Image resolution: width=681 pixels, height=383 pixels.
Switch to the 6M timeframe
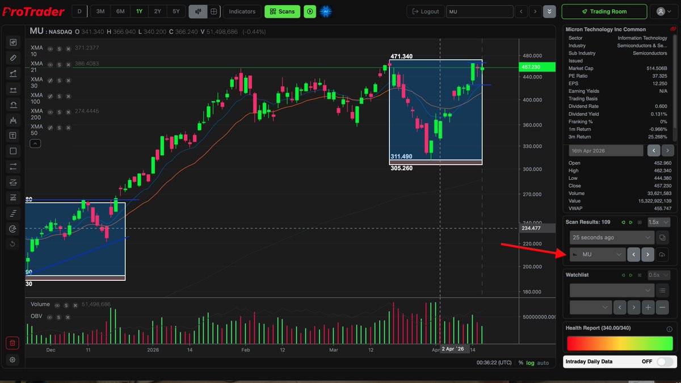pyautogui.click(x=119, y=11)
